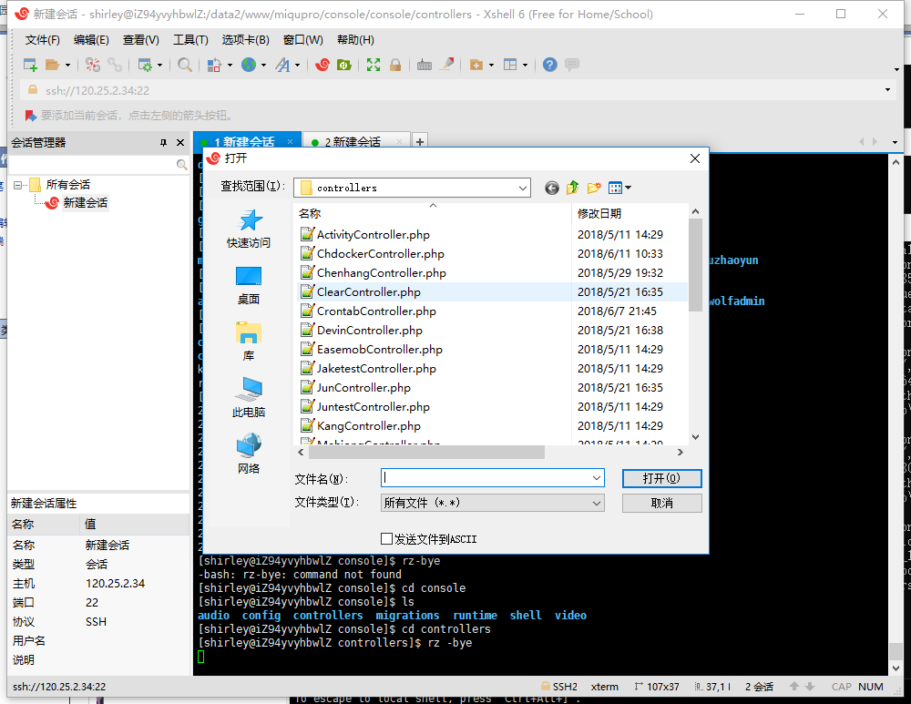Go up one folder level icon

[x=572, y=188]
